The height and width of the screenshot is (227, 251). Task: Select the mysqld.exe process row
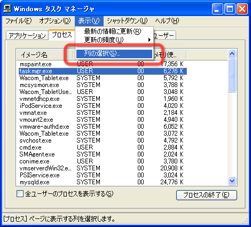tap(103, 182)
